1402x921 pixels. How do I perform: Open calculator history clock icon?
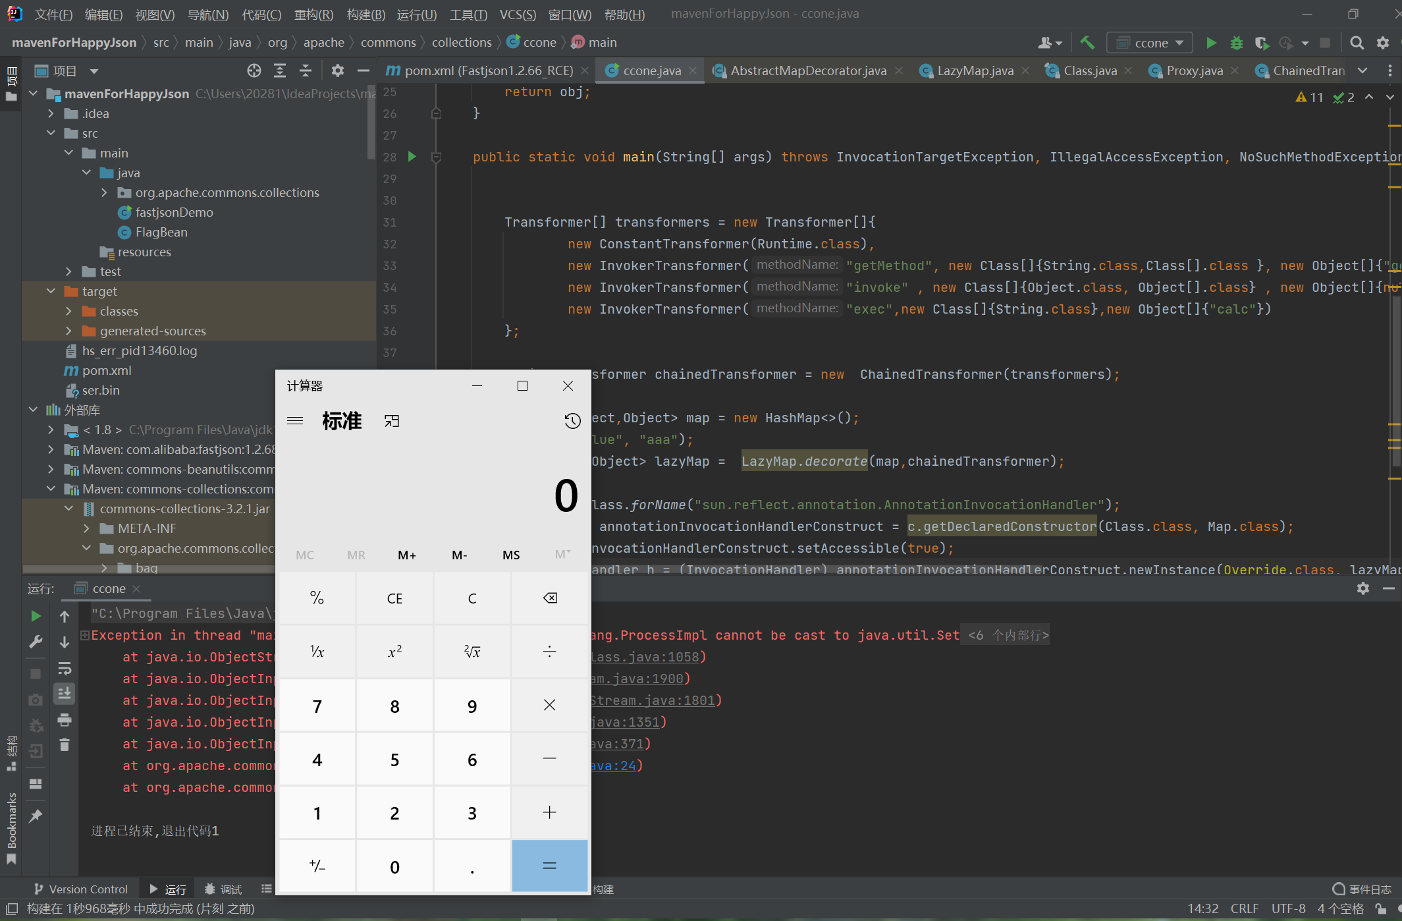pyautogui.click(x=572, y=421)
